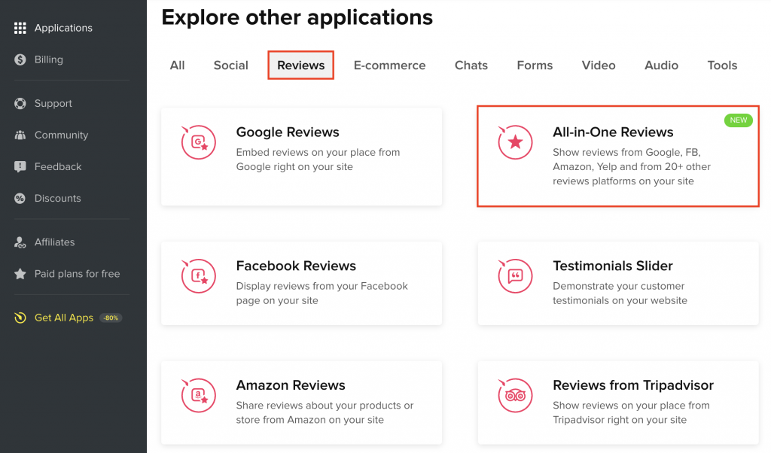Click the Amazon Reviews app icon
The width and height of the screenshot is (771, 453).
(198, 395)
